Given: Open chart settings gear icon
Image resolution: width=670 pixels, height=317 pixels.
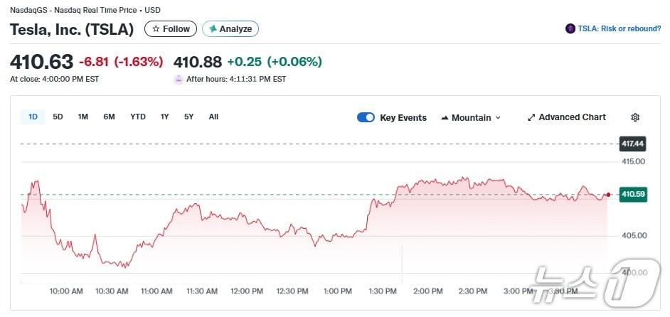Looking at the screenshot, I should [635, 117].
